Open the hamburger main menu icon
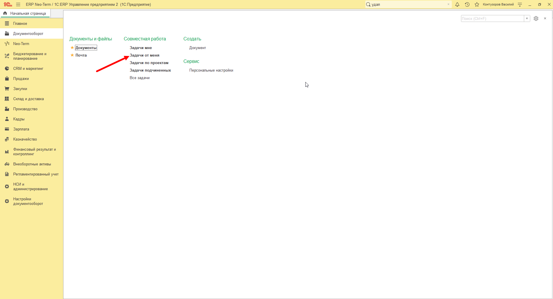The height and width of the screenshot is (299, 553). pos(18,4)
